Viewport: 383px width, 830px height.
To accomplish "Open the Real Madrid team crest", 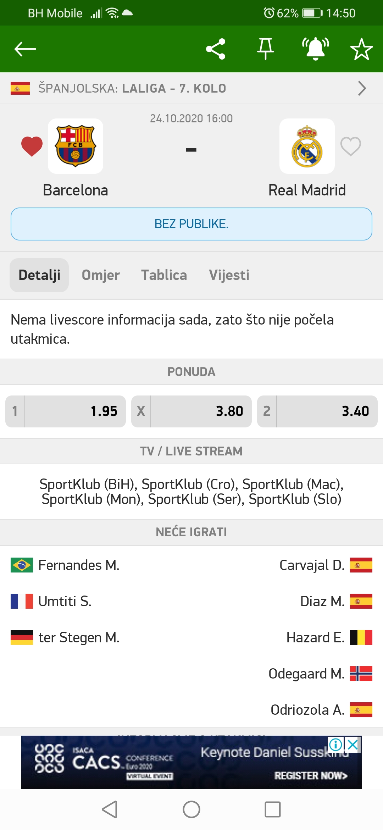I will pyautogui.click(x=307, y=146).
